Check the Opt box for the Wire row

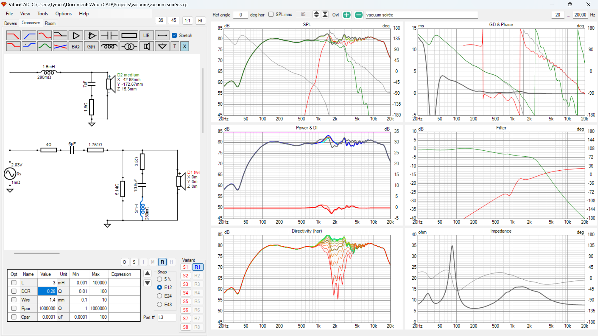tap(14, 300)
